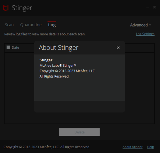Click the About Stinger dialog heading
Screen dimensions: 160x153
[x=59, y=47]
